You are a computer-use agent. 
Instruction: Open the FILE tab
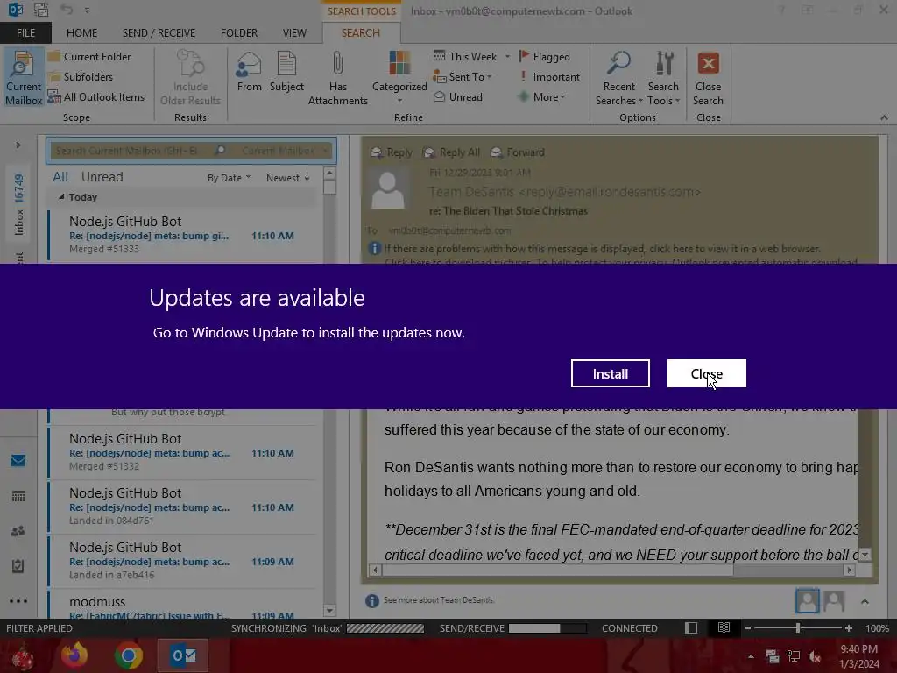pyautogui.click(x=25, y=32)
